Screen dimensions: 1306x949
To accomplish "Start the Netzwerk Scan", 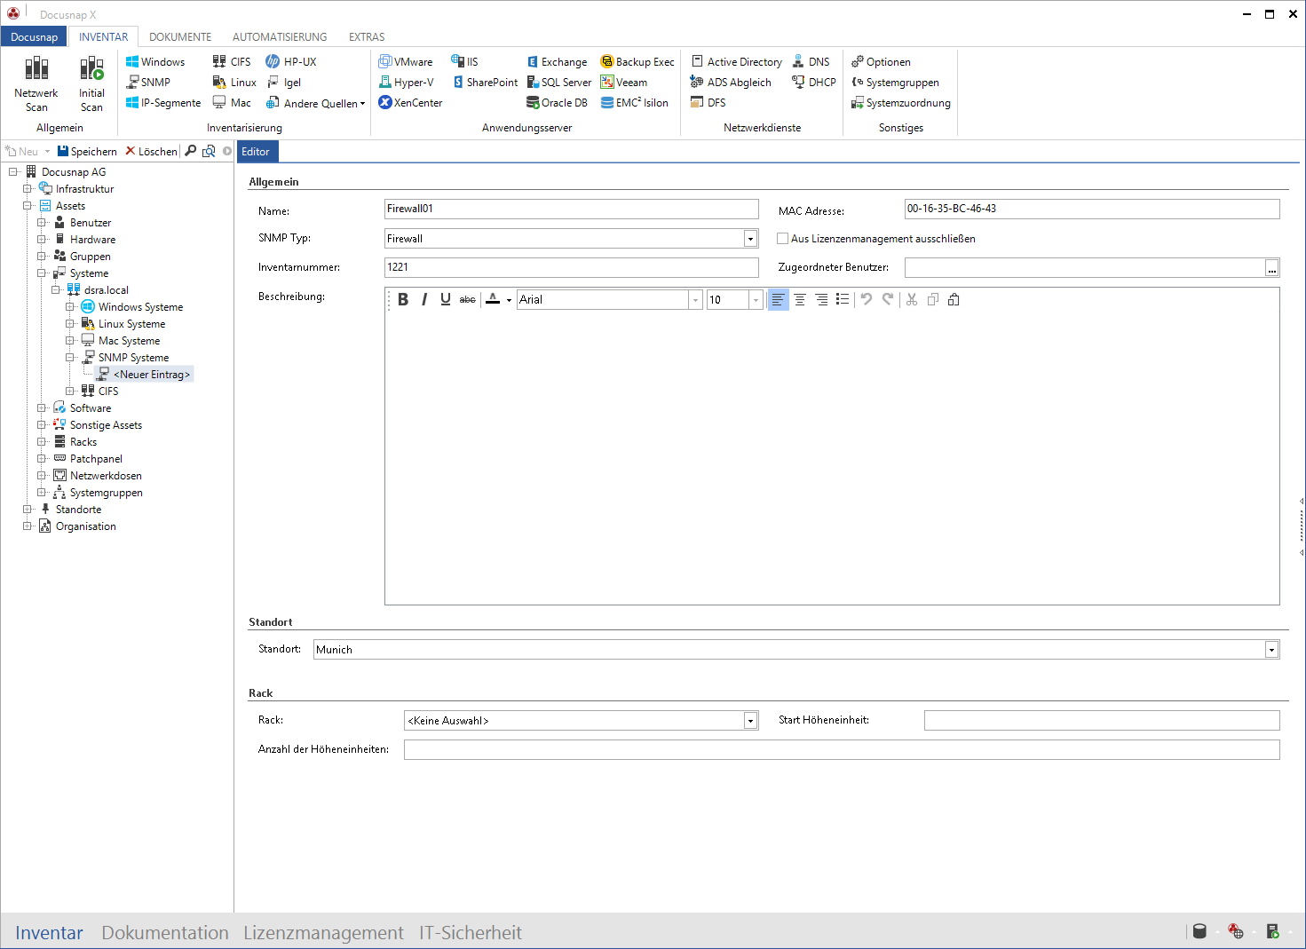I will pos(36,83).
